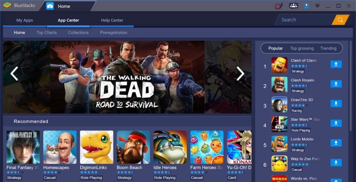Open Final Fantasy XV recommended game
The height and width of the screenshot is (182, 356).
(x=23, y=147)
